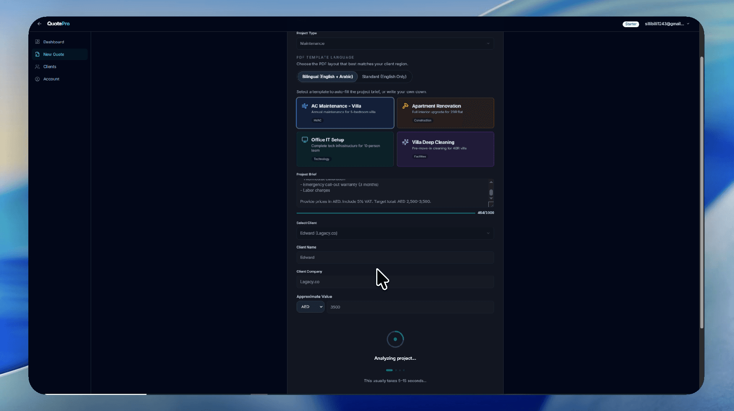Image resolution: width=734 pixels, height=411 pixels.
Task: Click 'Labor charges' line in brief
Action: click(316, 191)
